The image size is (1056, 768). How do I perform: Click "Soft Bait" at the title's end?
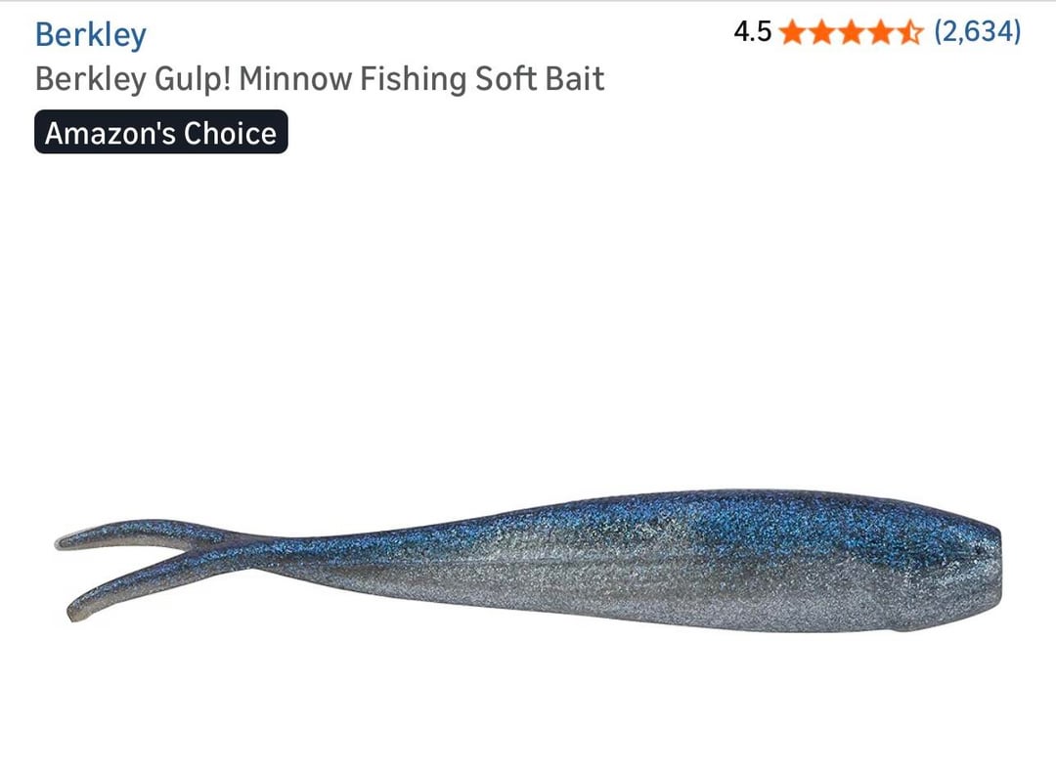pos(540,79)
